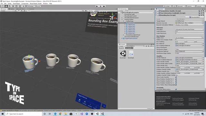Open Chrome from taskbar

point(61,114)
